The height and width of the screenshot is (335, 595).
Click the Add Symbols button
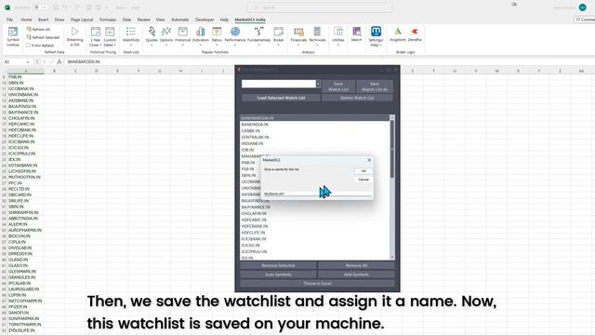point(356,275)
